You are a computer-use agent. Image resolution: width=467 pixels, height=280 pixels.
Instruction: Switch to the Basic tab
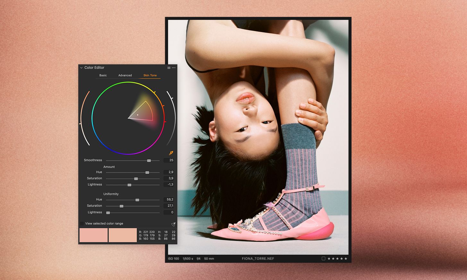[x=103, y=75]
